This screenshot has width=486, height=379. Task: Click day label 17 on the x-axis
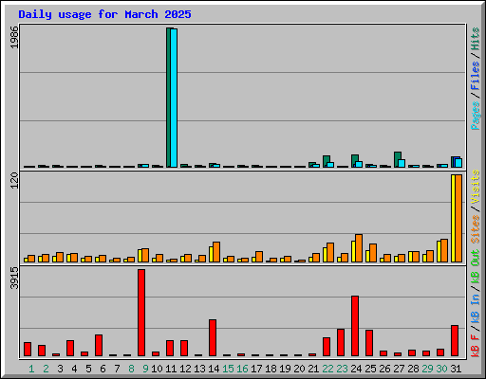click(x=256, y=369)
